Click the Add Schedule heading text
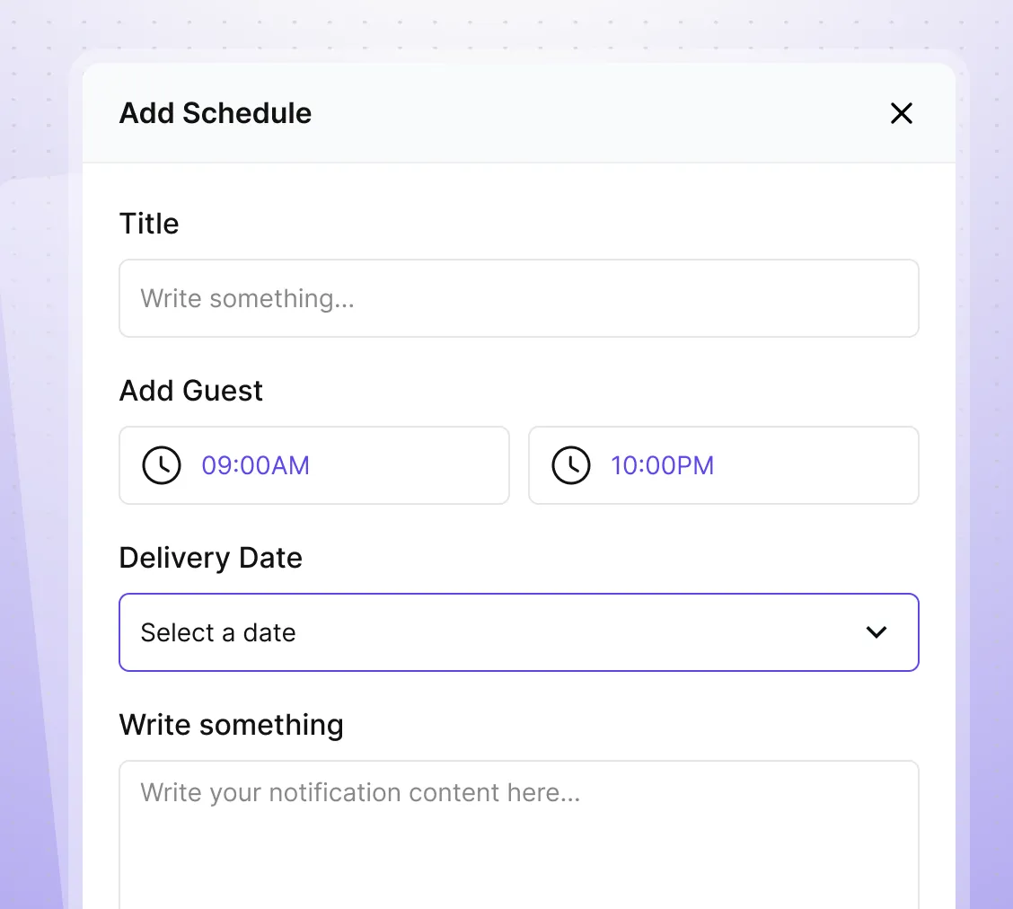The image size is (1013, 909). pos(216,113)
